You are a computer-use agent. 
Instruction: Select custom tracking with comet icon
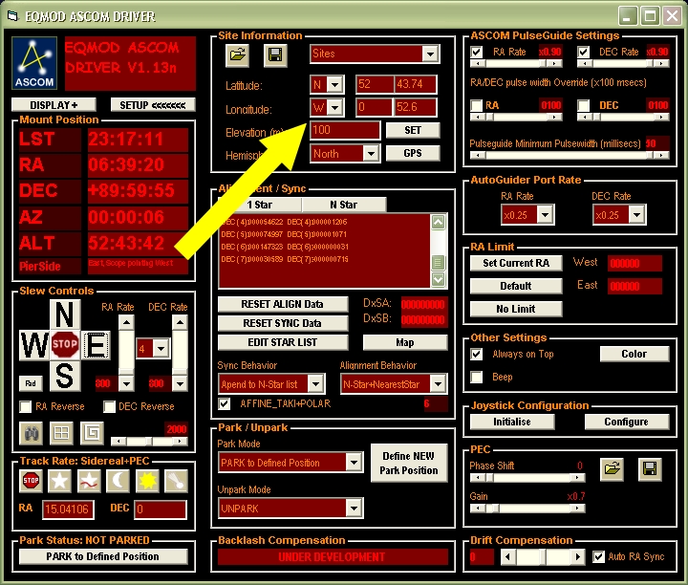(177, 481)
